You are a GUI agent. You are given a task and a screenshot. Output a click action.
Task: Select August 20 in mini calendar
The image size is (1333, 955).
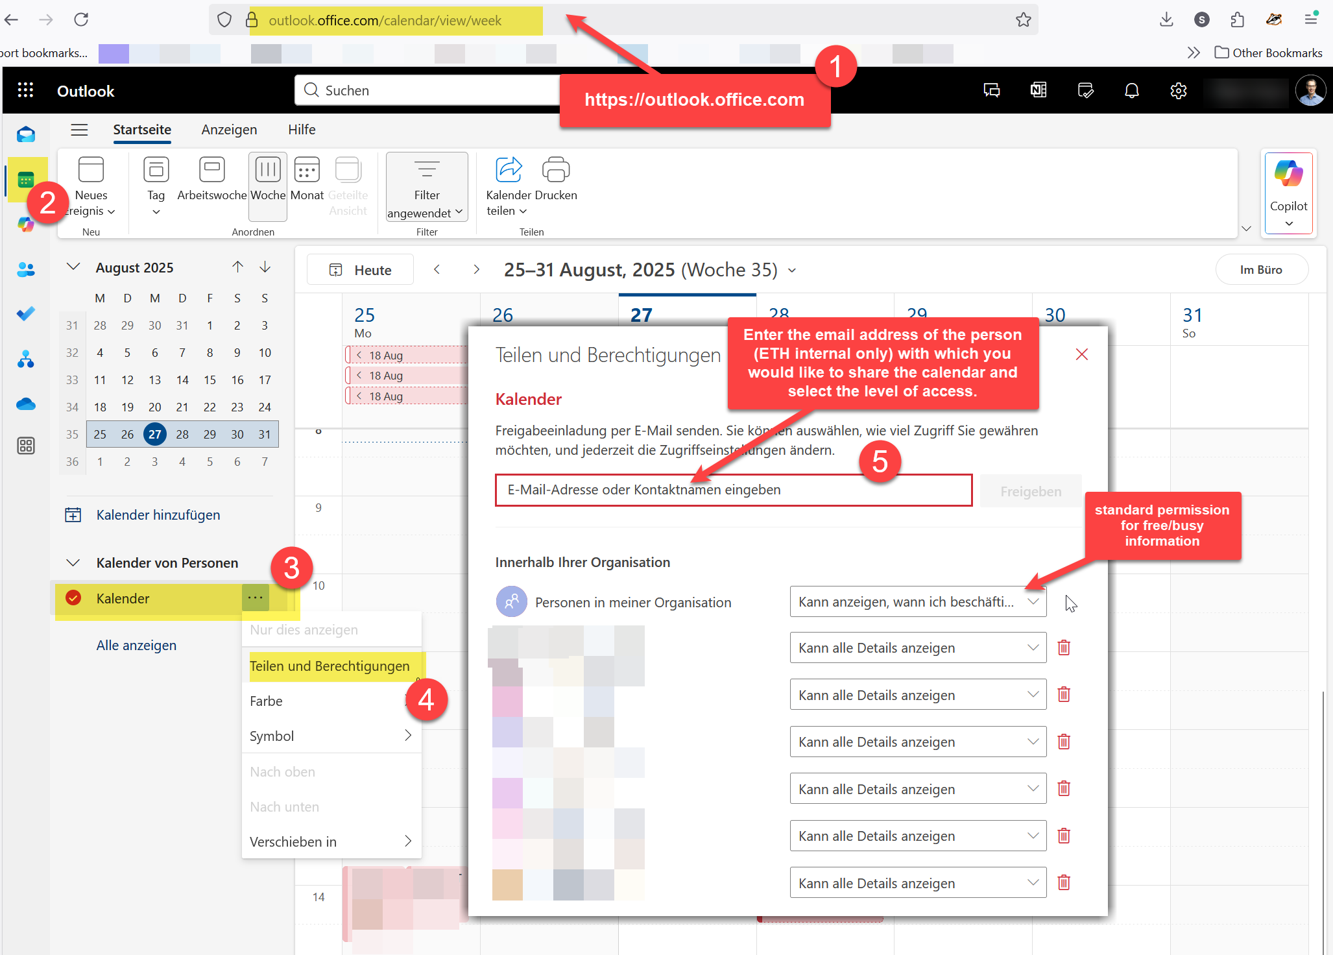[154, 407]
